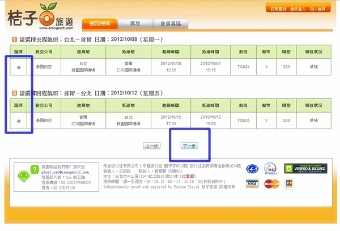Click 候補 status in TG635 row
This screenshot has height=231, width=340.
coord(313,121)
